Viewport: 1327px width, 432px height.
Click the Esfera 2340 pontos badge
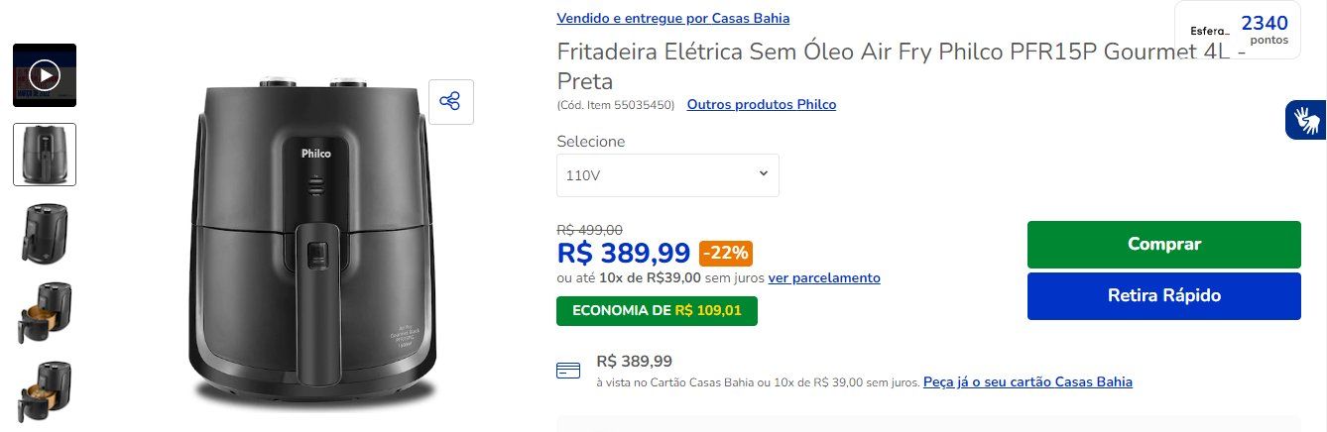click(x=1238, y=31)
